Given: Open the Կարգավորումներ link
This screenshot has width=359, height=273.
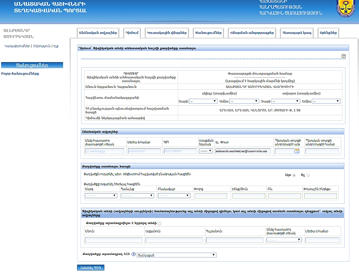Looking at the screenshot, I should [17, 46].
